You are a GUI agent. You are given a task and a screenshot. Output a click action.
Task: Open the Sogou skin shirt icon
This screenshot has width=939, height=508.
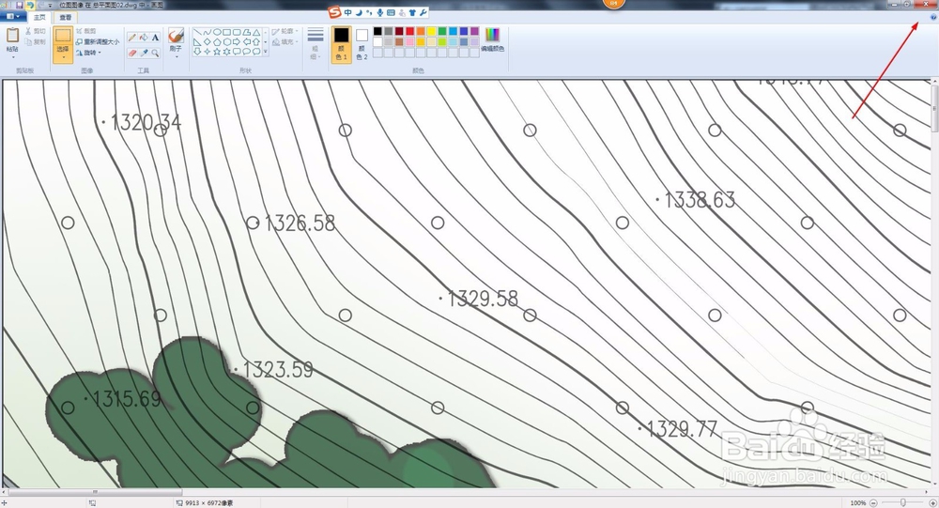[412, 12]
